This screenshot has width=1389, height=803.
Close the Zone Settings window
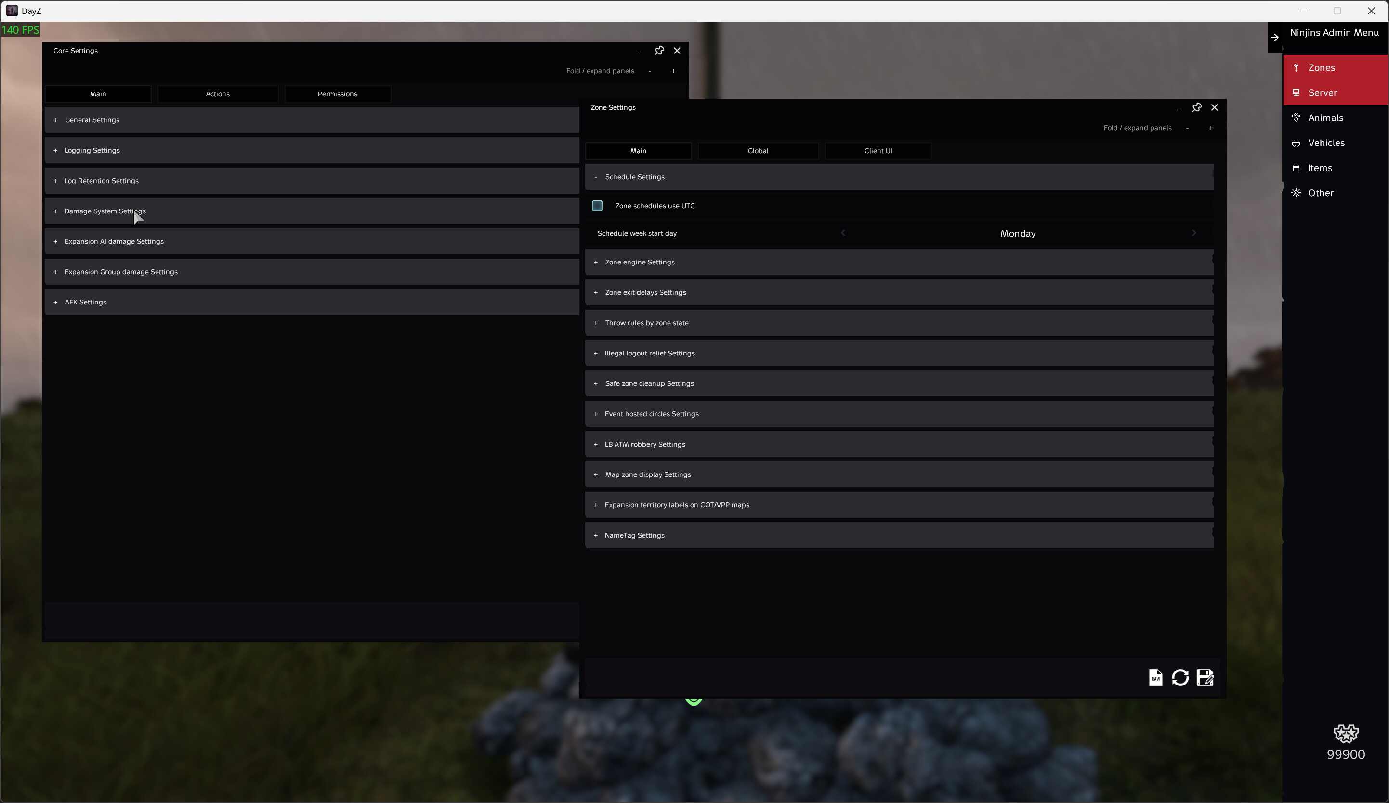click(x=1214, y=107)
